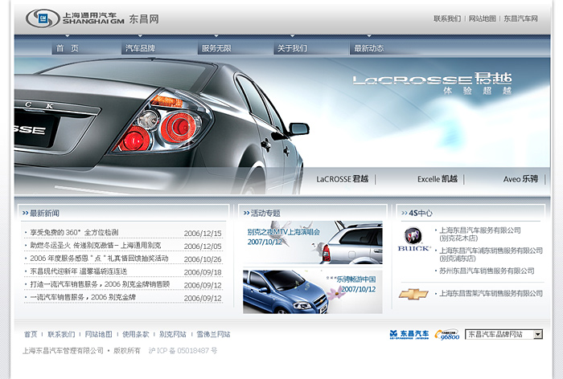Open news 打造一流汽车销售服务 ending 销售顾

click(x=100, y=284)
